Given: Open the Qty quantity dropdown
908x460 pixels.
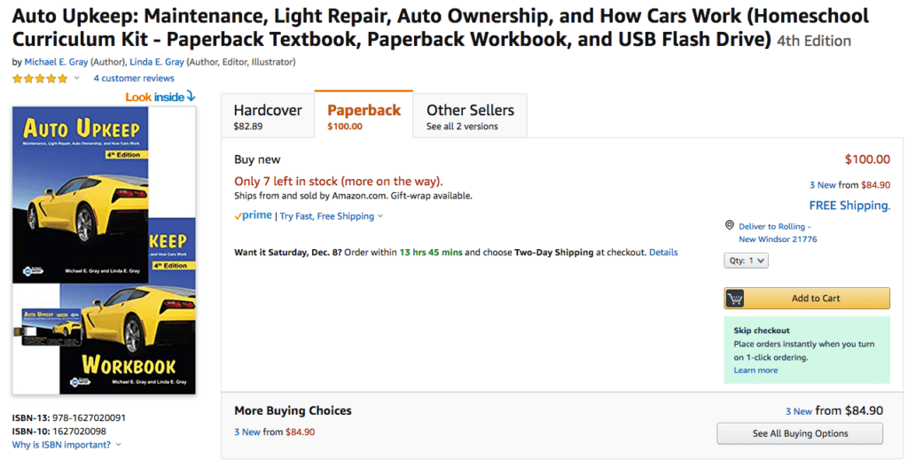Looking at the screenshot, I should [x=746, y=261].
